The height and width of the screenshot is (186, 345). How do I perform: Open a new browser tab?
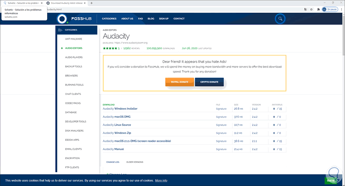click(x=91, y=3)
